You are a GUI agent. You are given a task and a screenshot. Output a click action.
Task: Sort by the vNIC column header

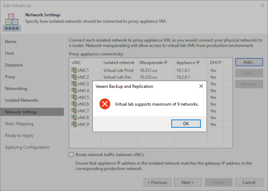[85, 63]
